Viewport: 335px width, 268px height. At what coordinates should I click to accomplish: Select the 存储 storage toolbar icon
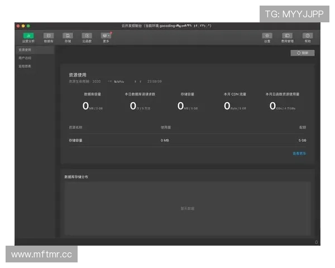point(68,37)
